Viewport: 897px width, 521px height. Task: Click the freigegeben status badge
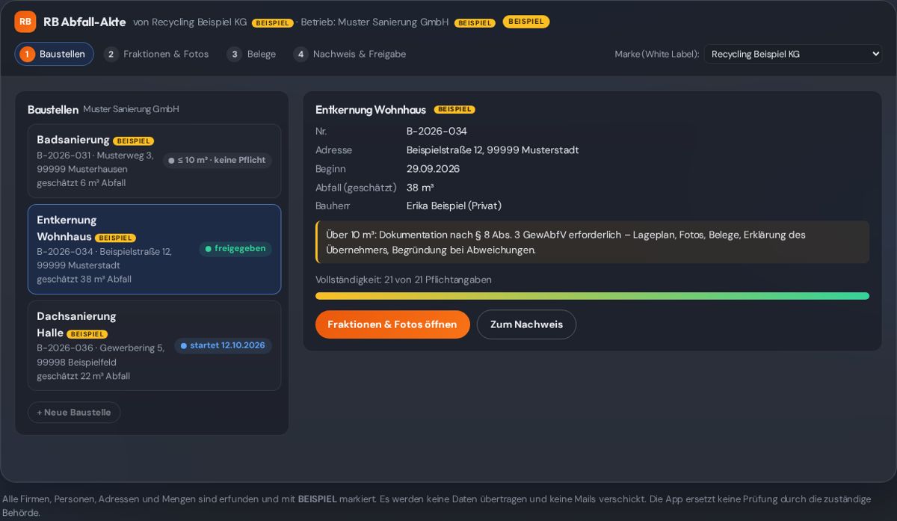click(x=235, y=249)
